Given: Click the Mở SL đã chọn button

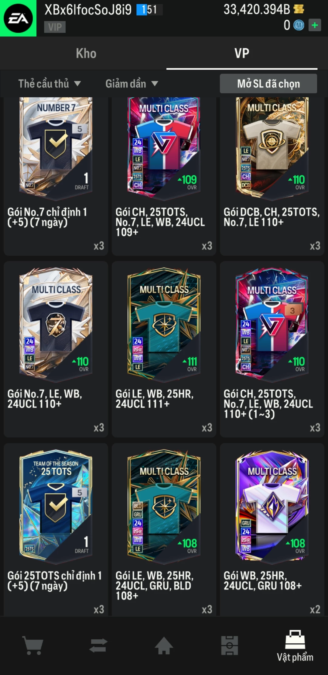Looking at the screenshot, I should click(x=268, y=84).
